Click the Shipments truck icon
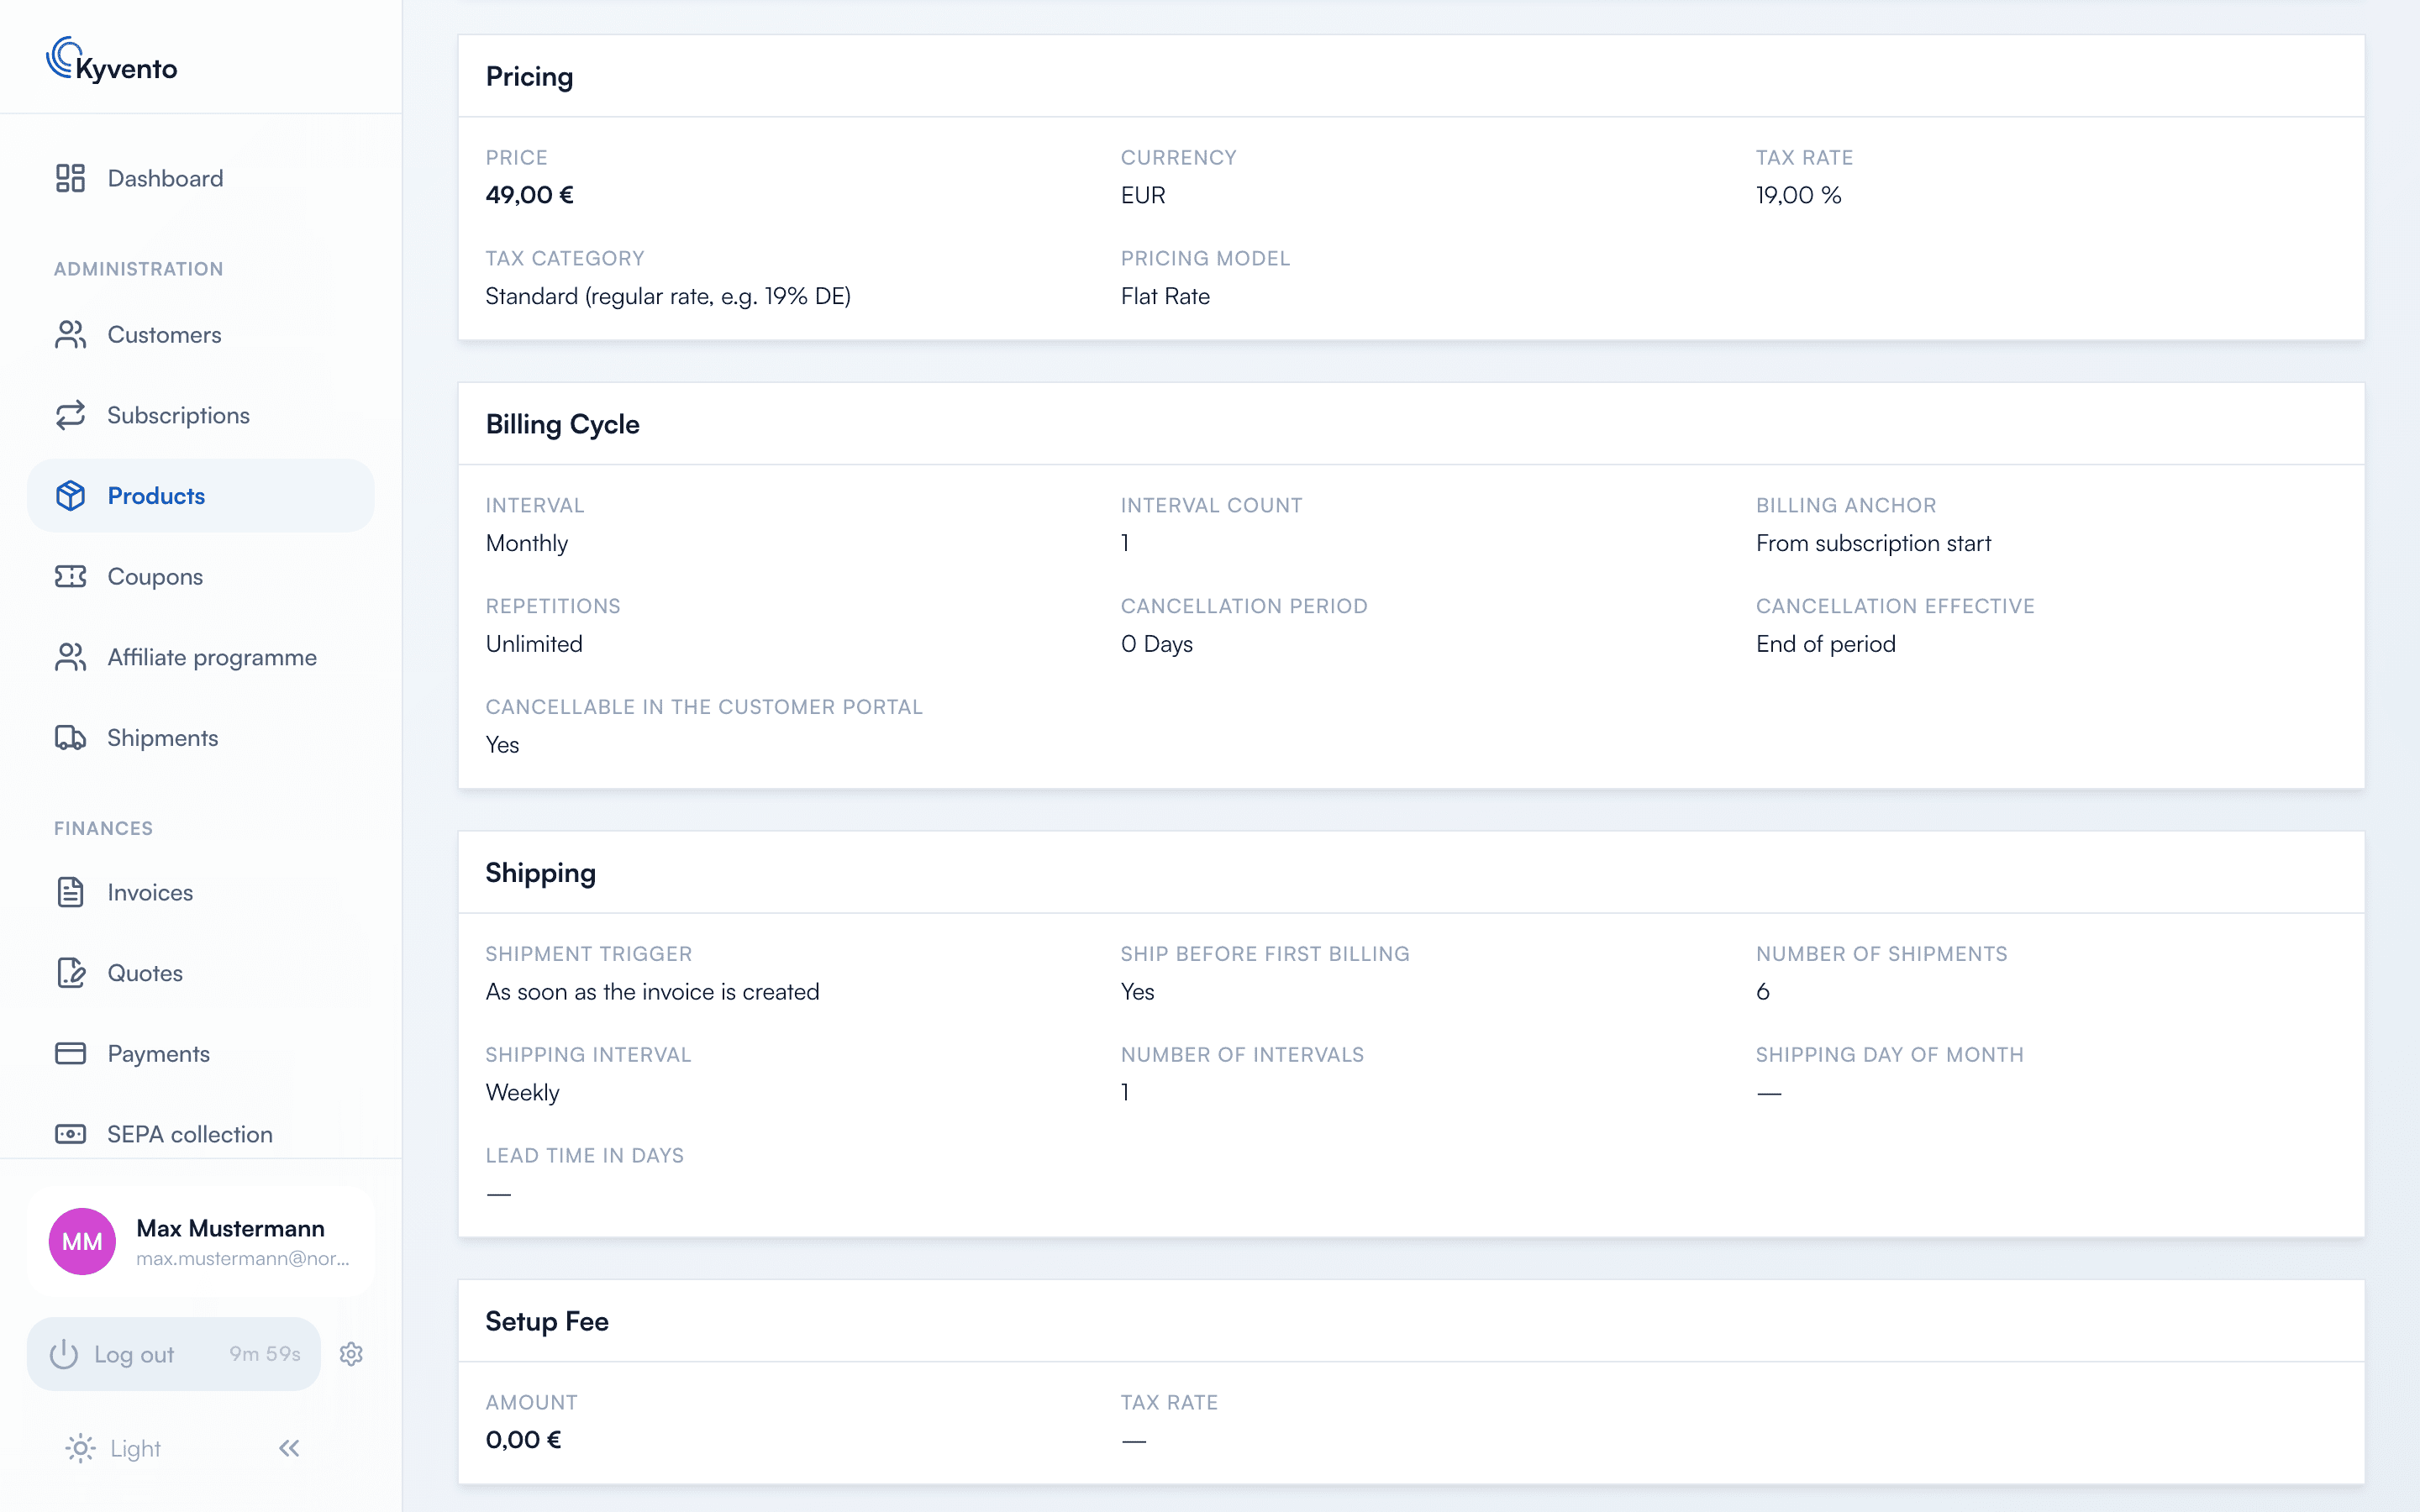 click(x=70, y=738)
